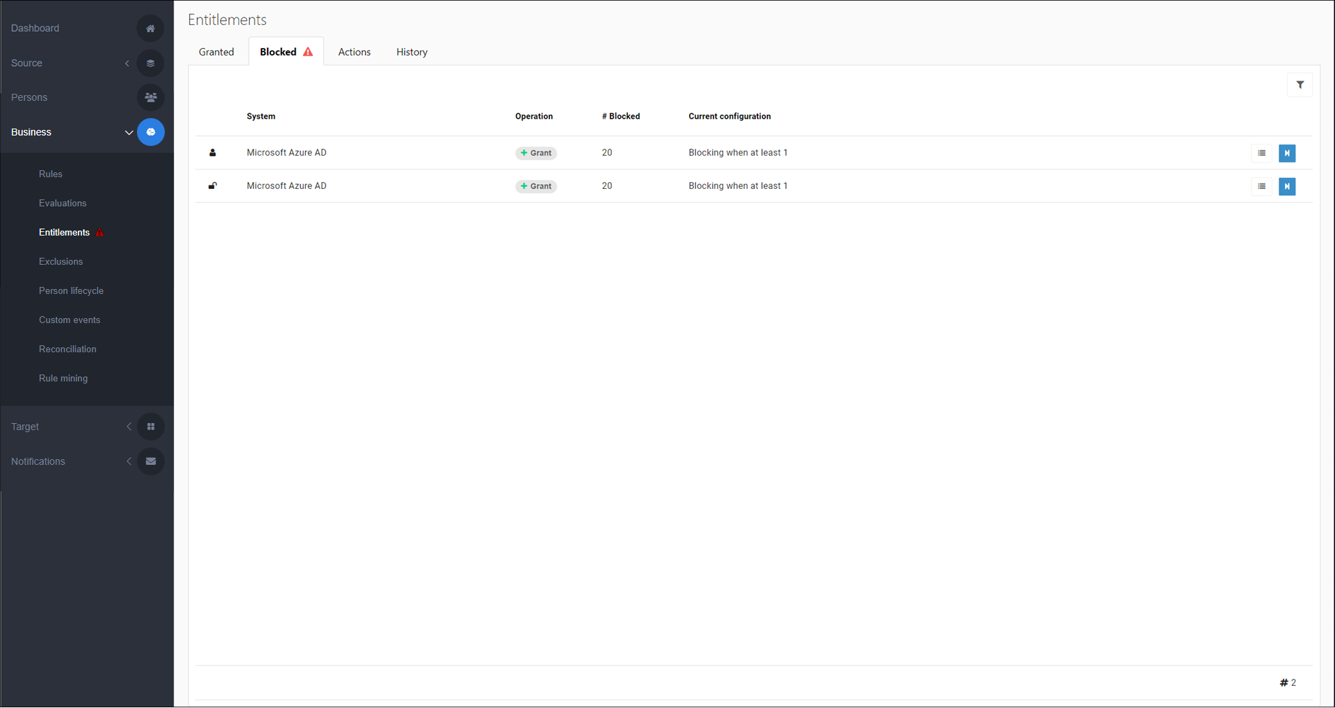Collapse the Business menu chevron
The height and width of the screenshot is (708, 1335).
pyautogui.click(x=129, y=133)
